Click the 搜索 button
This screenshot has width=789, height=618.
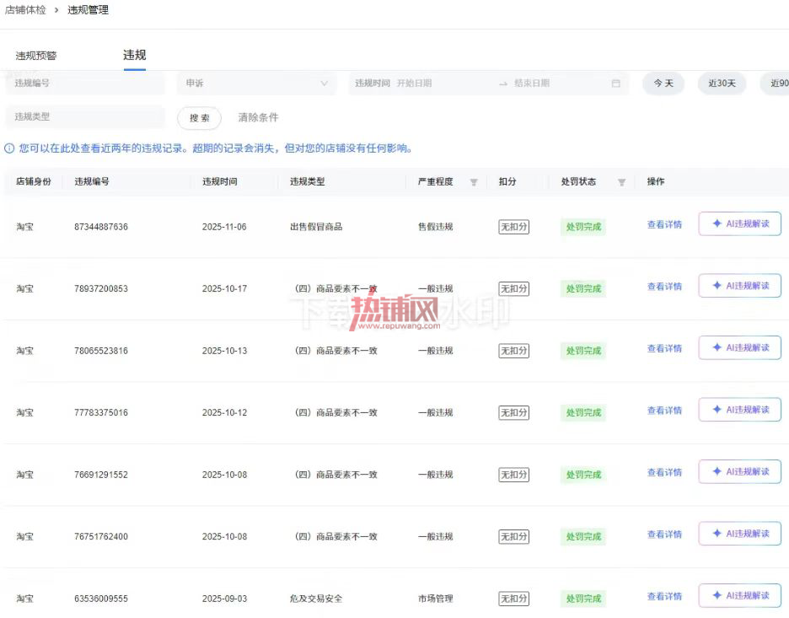pos(199,118)
